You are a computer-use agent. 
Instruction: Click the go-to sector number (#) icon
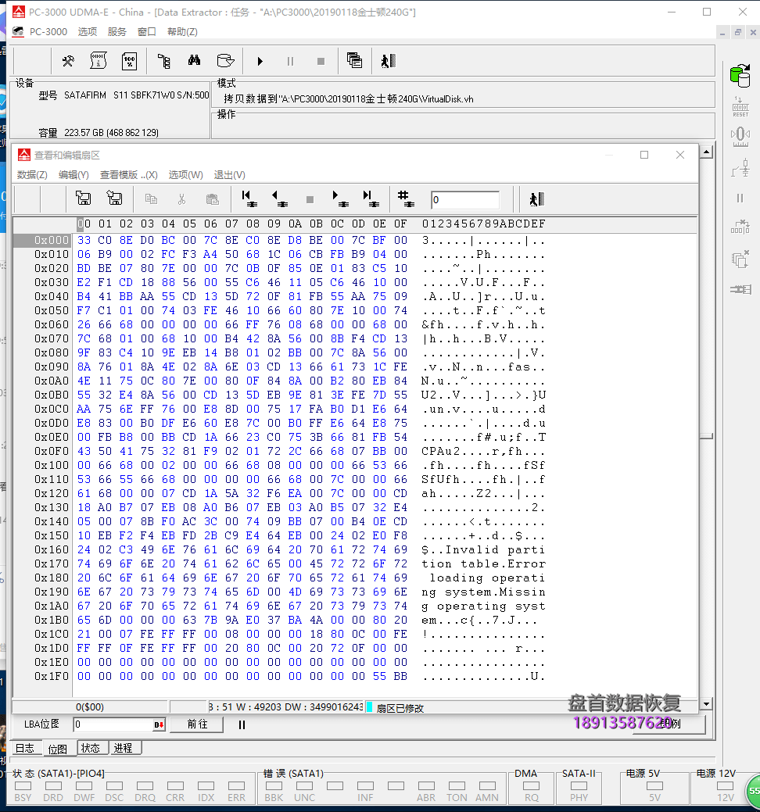point(405,199)
